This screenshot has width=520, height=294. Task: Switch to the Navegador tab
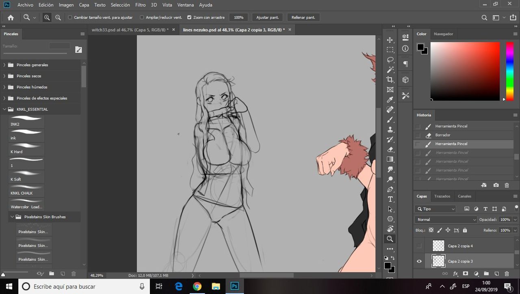[443, 34]
